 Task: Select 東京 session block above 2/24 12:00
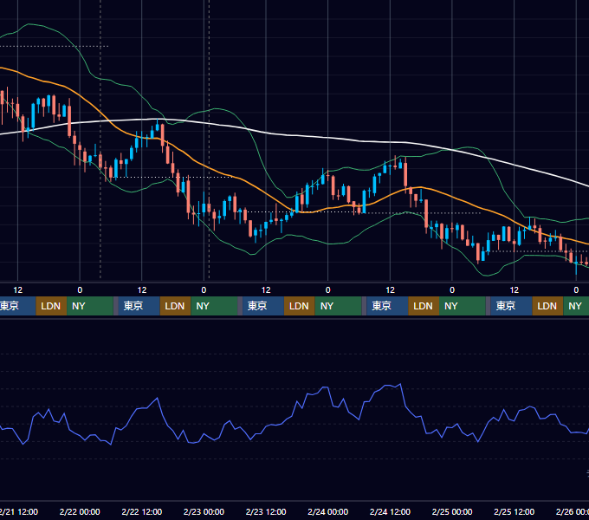(387, 306)
